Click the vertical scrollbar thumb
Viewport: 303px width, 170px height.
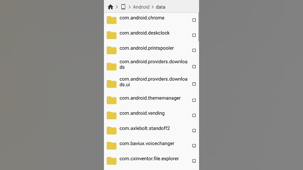[199, 27]
